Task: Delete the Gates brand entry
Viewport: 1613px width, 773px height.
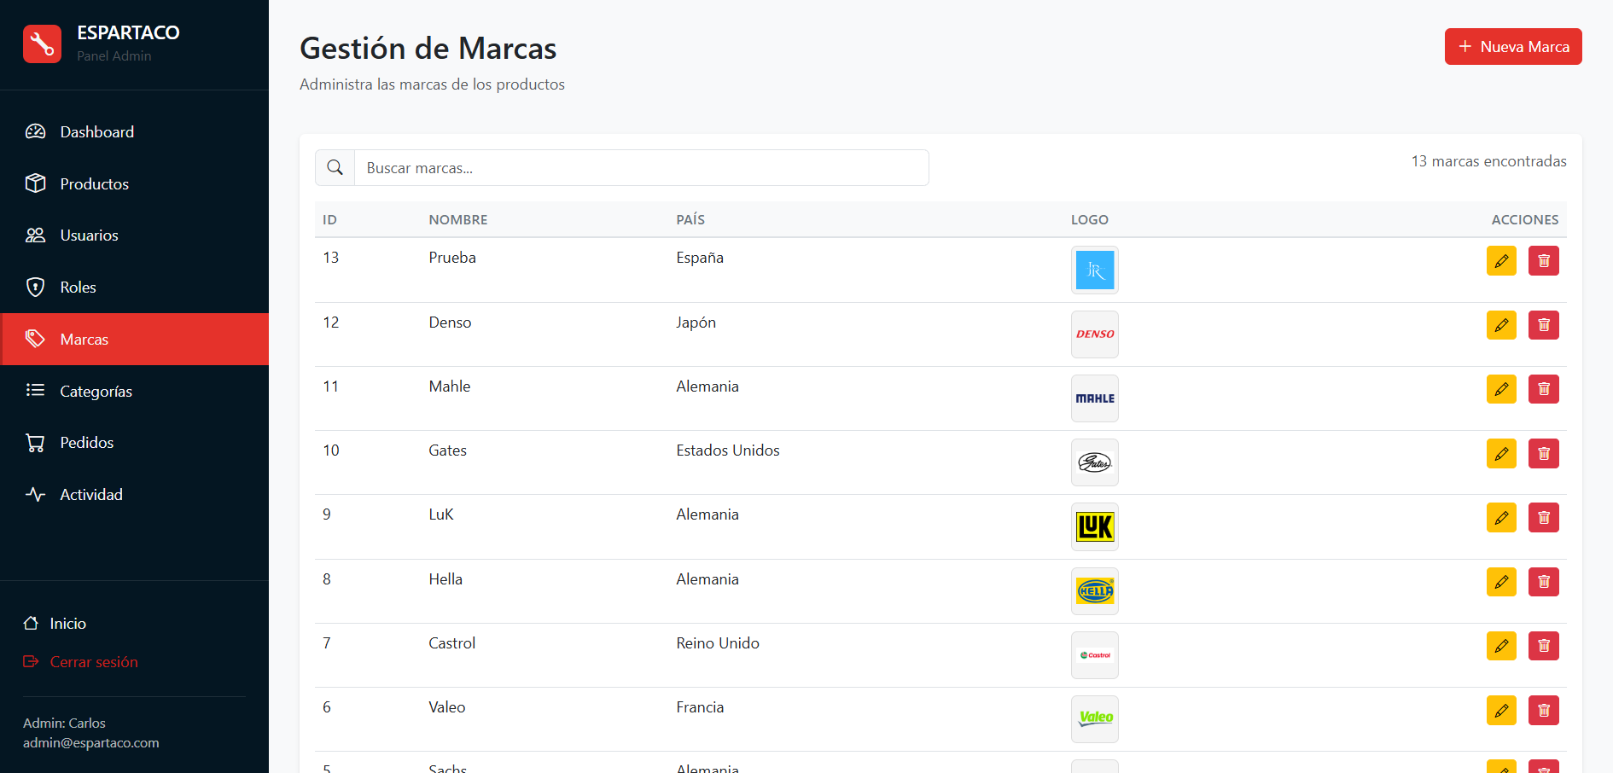Action: [x=1544, y=454]
